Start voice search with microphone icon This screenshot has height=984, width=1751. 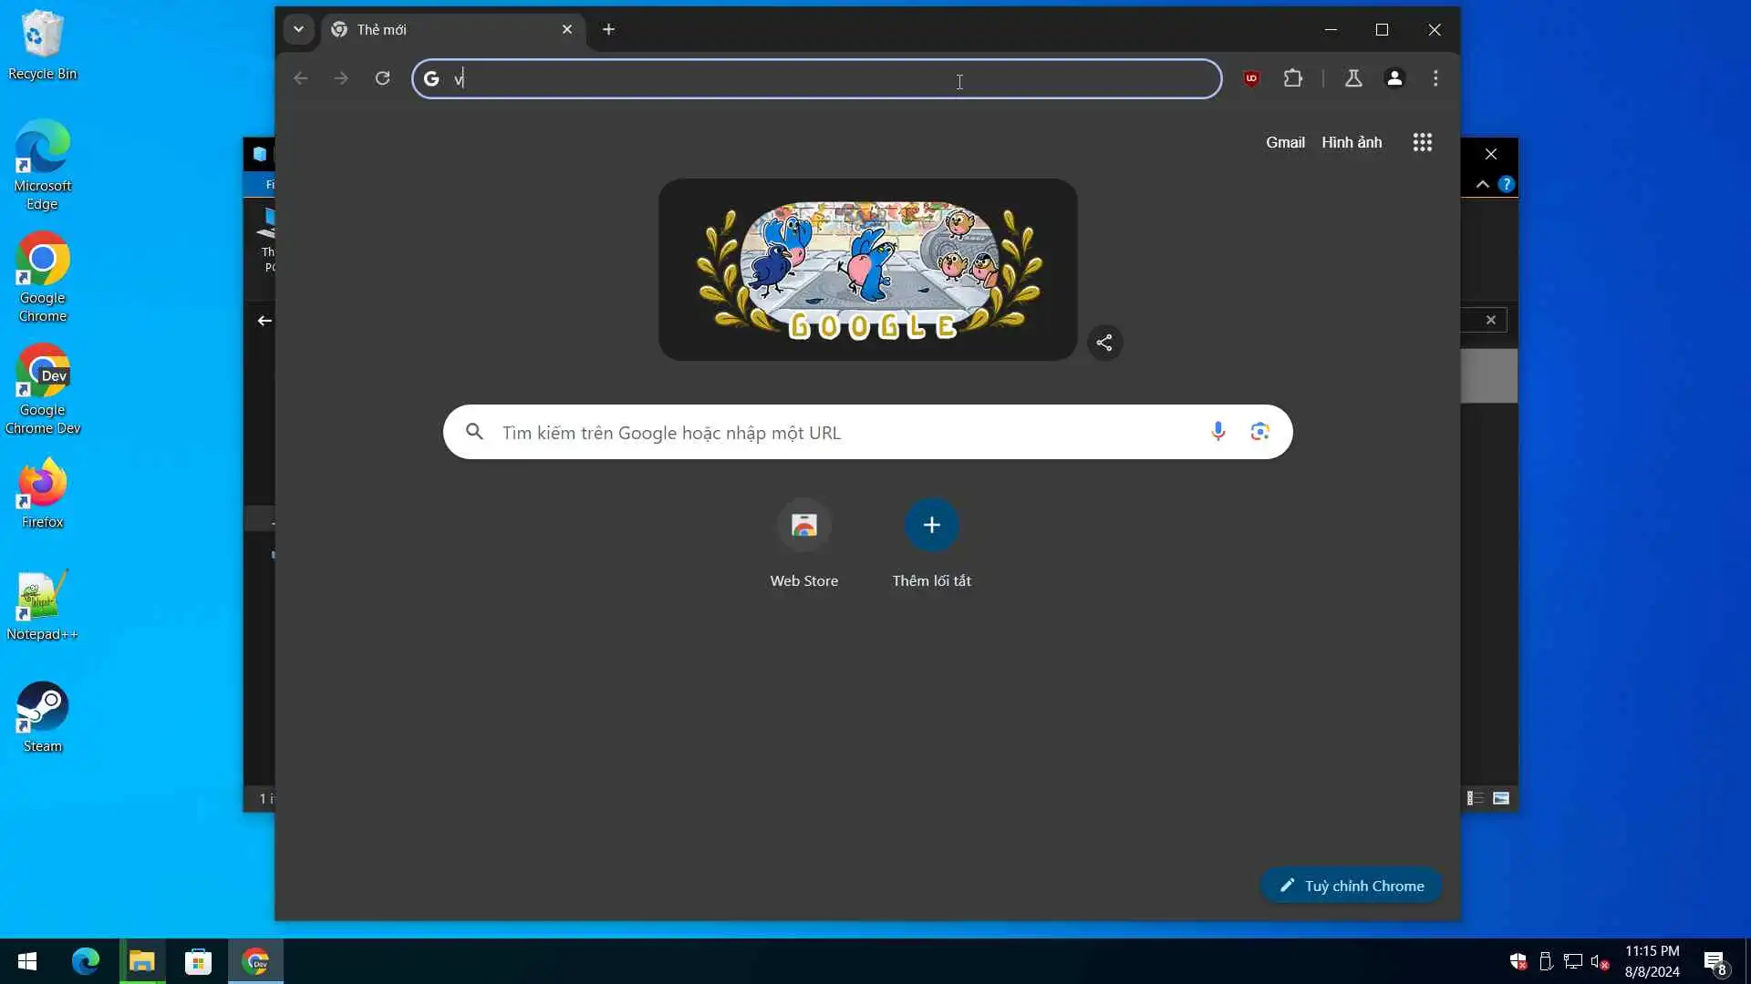click(1217, 432)
